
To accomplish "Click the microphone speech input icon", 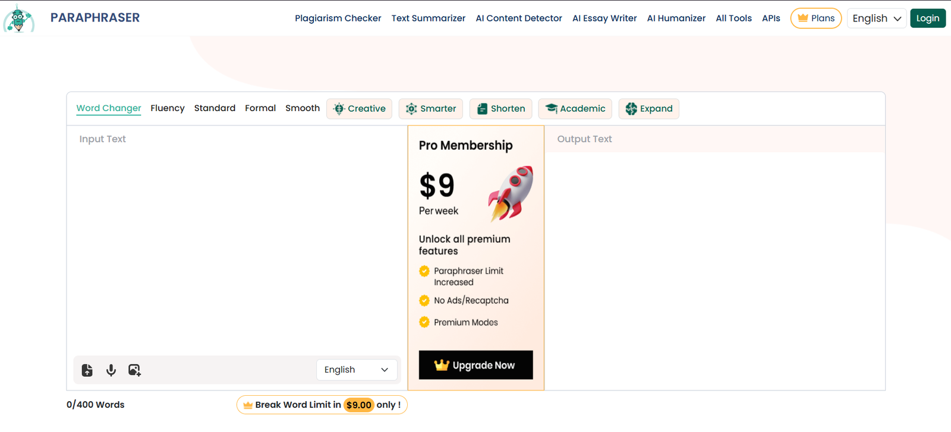I will [111, 370].
